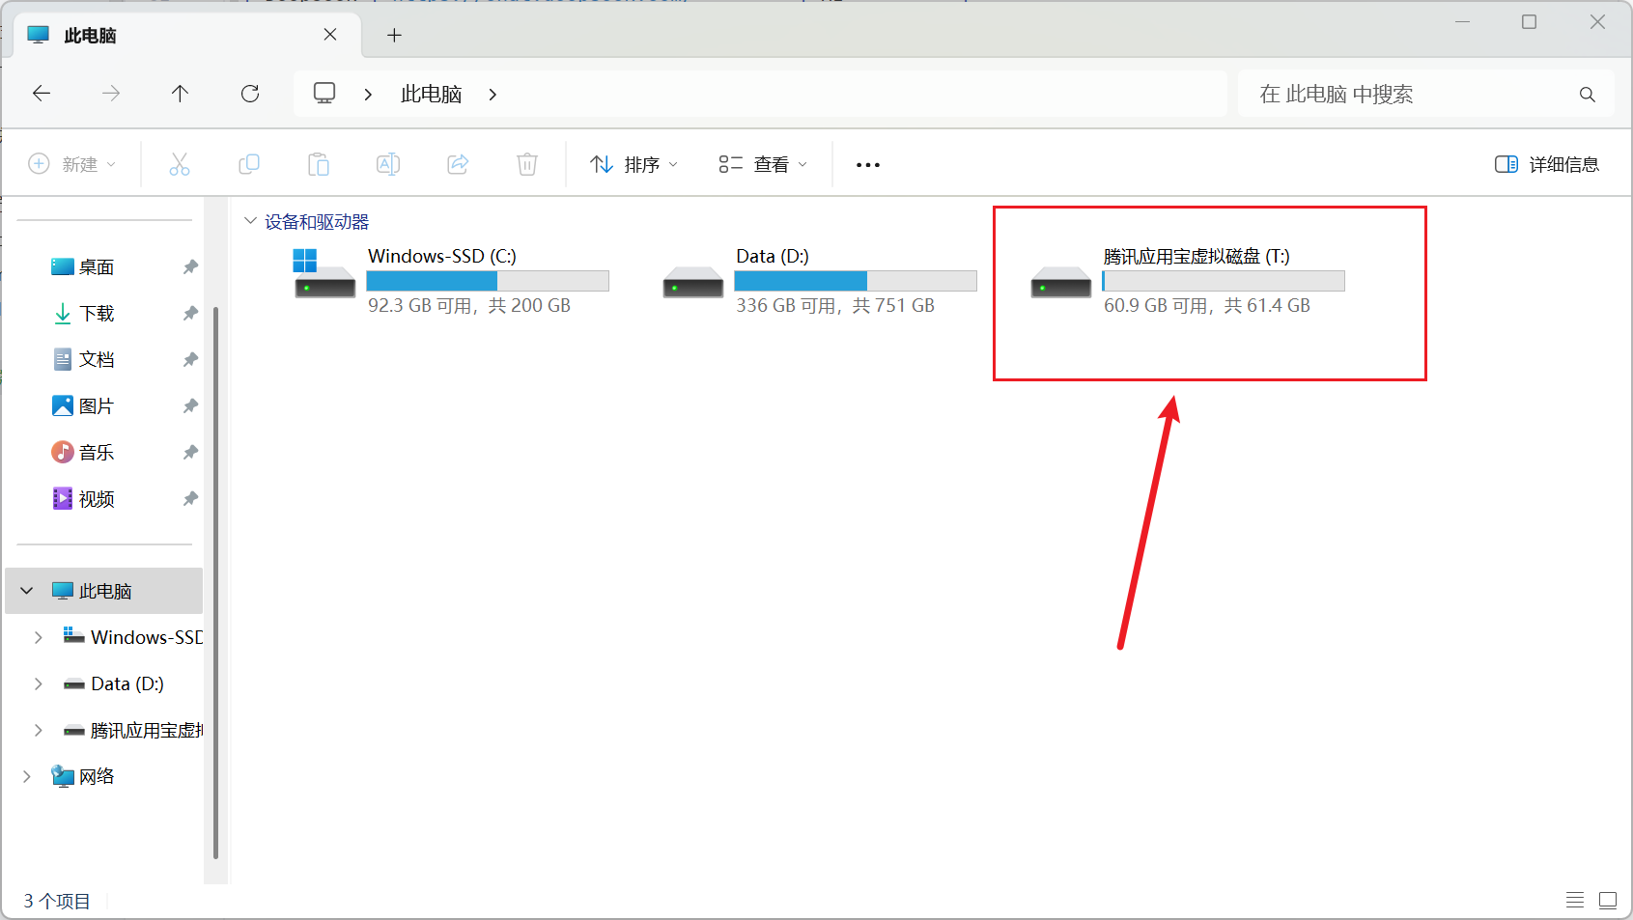1633x920 pixels.
Task: Click the chevron after 此电脑 in address bar
Action: pos(493,95)
